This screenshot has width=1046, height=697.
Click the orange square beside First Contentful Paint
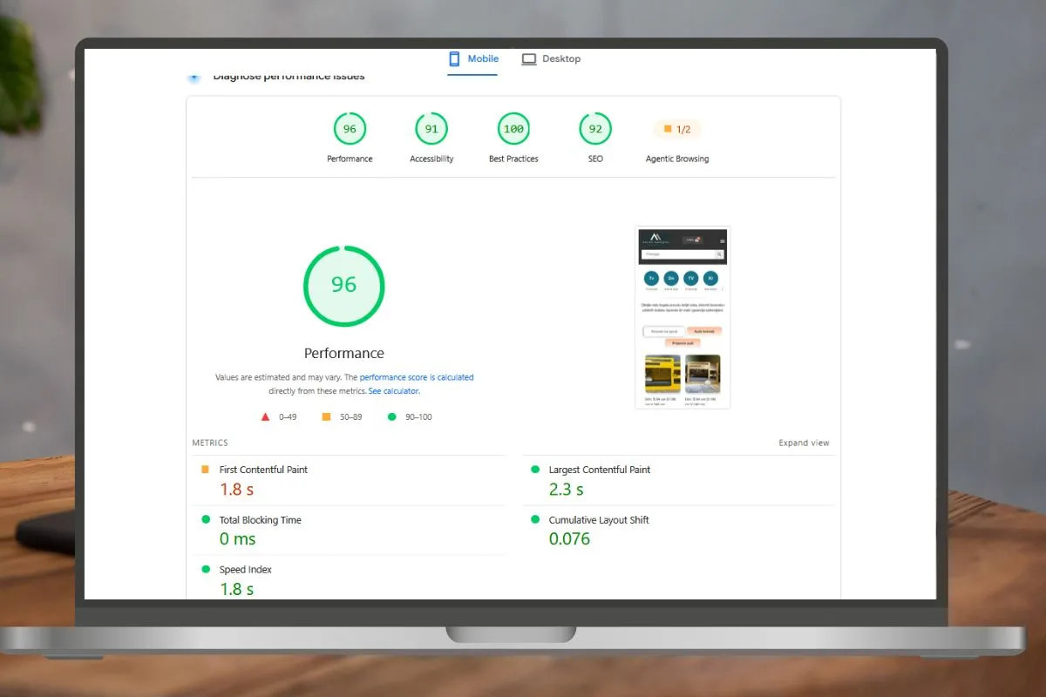[x=206, y=469]
